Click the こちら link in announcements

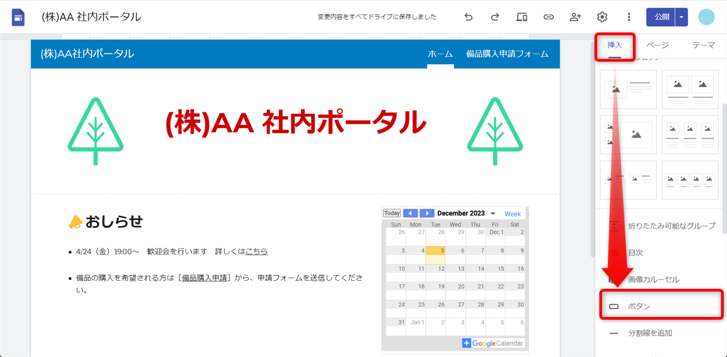[x=256, y=252]
